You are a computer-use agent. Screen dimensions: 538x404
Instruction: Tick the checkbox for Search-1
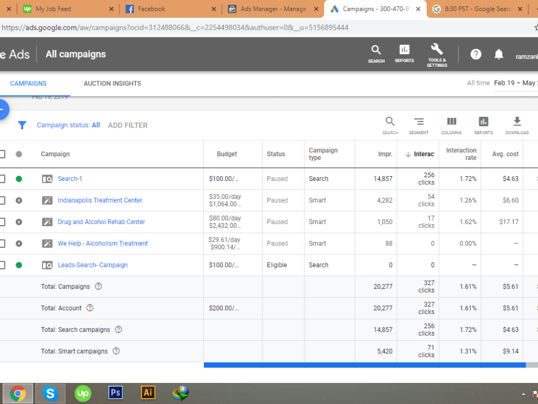(x=2, y=179)
